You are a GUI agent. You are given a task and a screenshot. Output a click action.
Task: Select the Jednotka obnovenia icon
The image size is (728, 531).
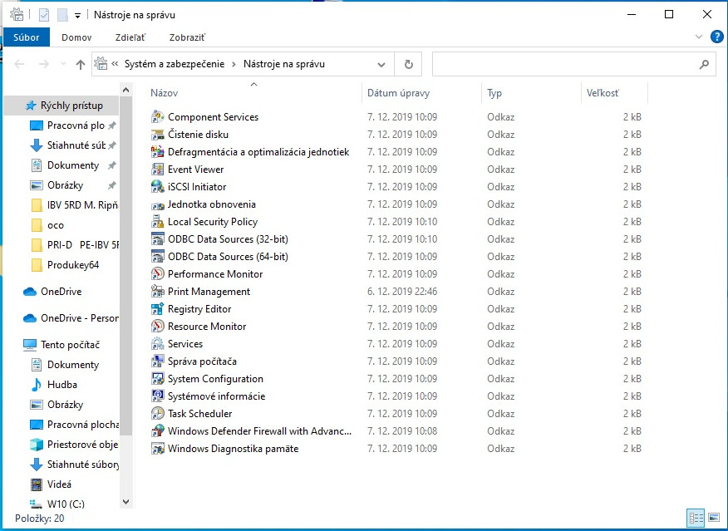[x=157, y=204]
